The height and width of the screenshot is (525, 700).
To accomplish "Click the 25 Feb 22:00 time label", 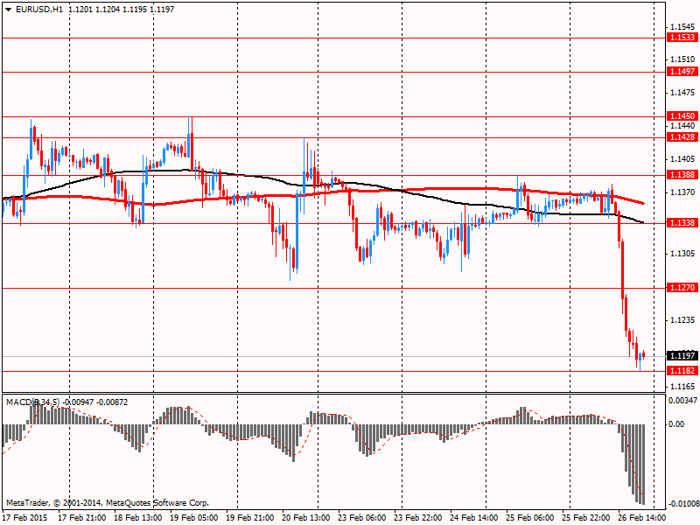I will pyautogui.click(x=586, y=518).
